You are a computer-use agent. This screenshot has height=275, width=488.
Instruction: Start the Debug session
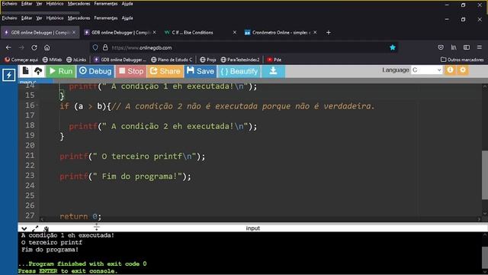95,71
